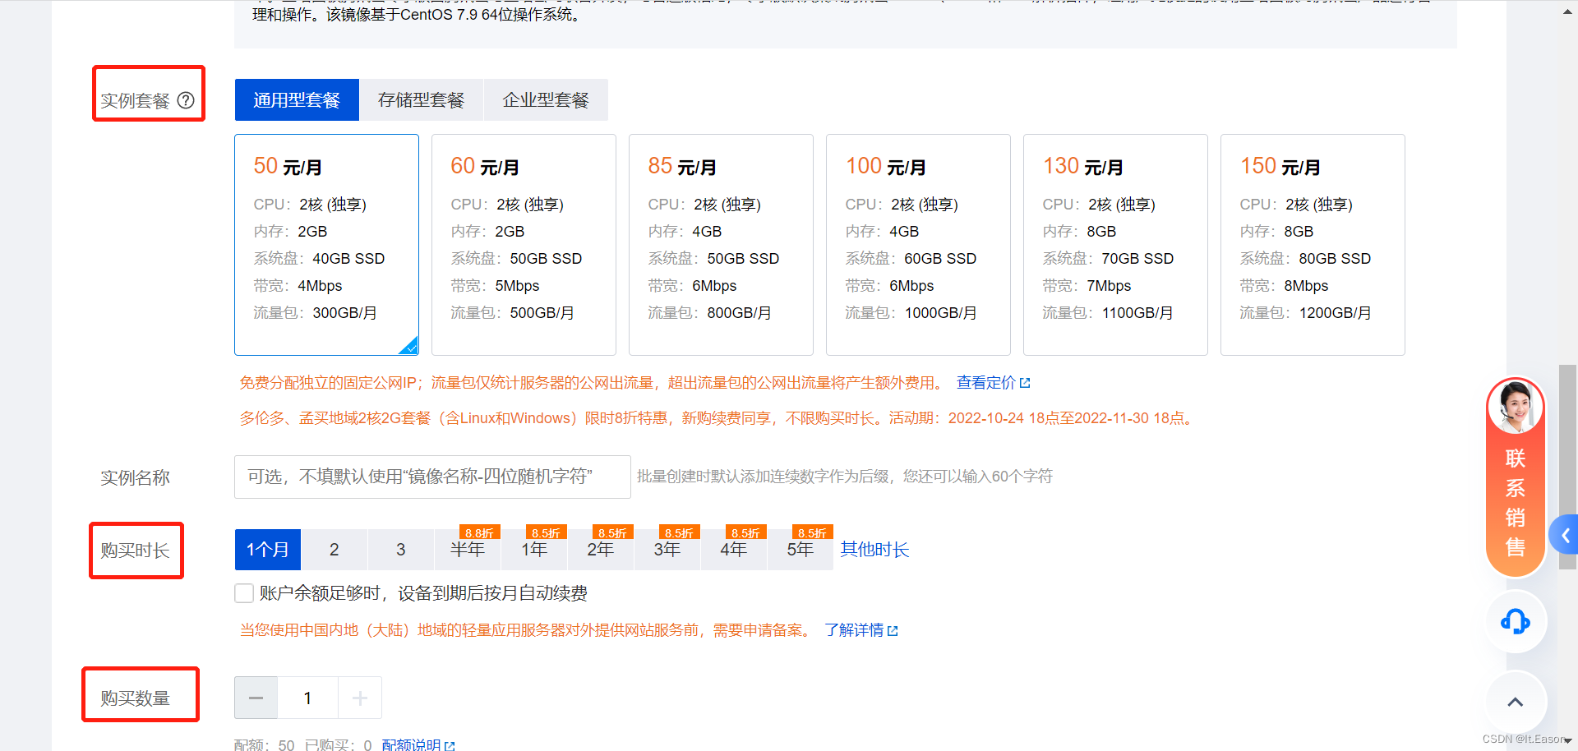
Task: Choose the 100 元/月 plan card
Action: (918, 245)
